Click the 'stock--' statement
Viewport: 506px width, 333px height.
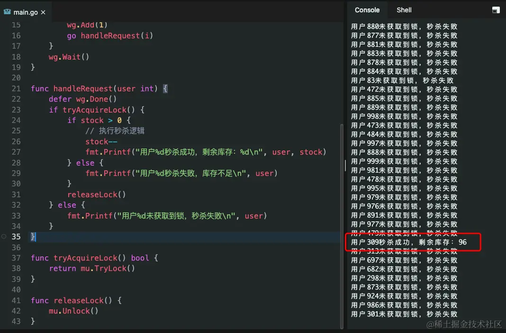pos(101,142)
